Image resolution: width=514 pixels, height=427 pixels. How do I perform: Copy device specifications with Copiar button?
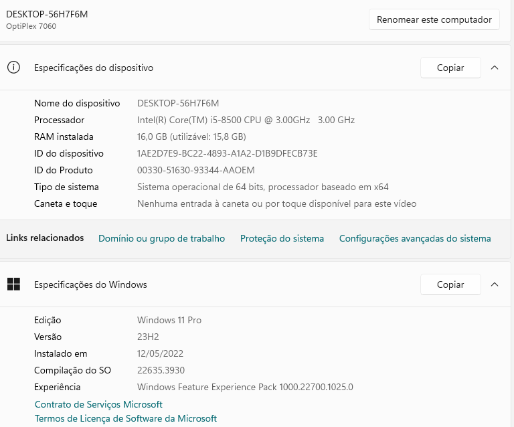[450, 68]
